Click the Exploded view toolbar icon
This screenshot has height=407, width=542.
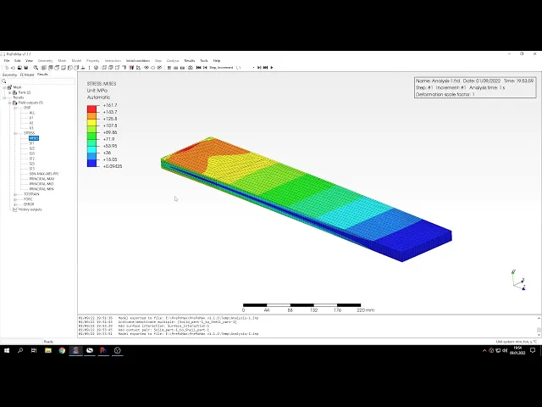tap(138, 68)
